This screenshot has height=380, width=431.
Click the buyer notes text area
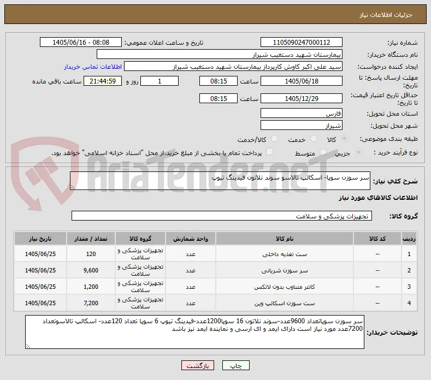click(194, 332)
